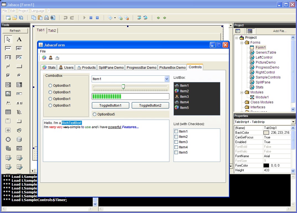Select the checkbox tool in Tools palette
Screen dimensions: 297x213
(8, 75)
